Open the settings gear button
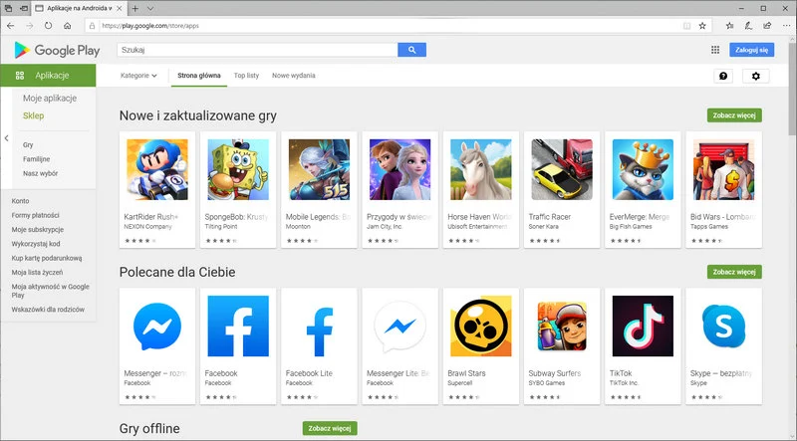 [x=755, y=76]
